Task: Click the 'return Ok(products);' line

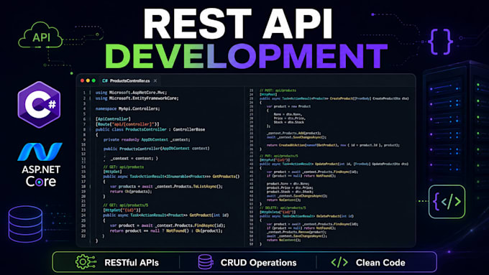Action: [131, 192]
